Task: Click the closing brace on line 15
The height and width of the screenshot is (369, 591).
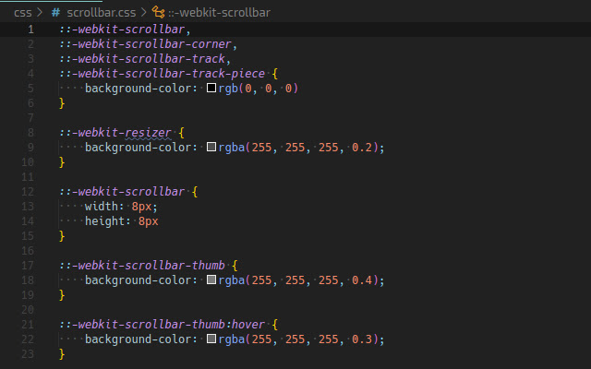Action: point(62,236)
